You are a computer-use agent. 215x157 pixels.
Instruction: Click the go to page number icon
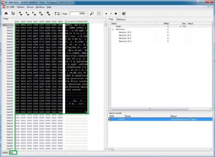click(48, 13)
